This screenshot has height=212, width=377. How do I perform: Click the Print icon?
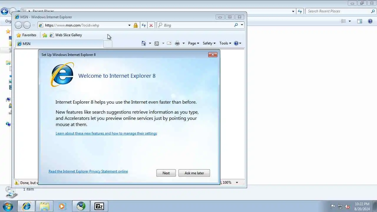(x=177, y=43)
